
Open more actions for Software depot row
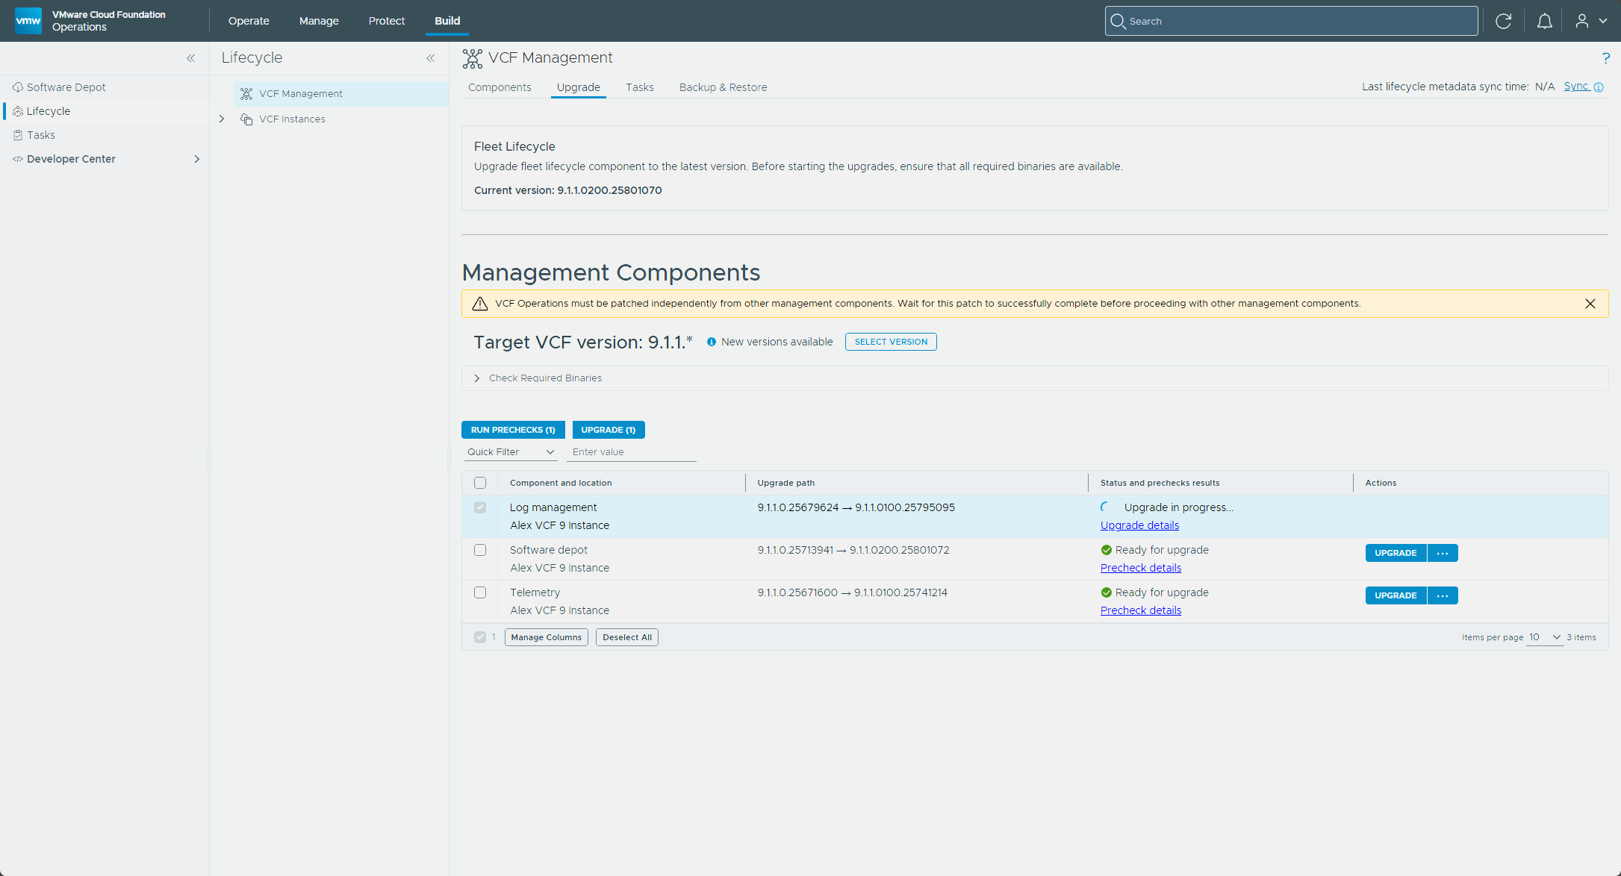coord(1443,553)
